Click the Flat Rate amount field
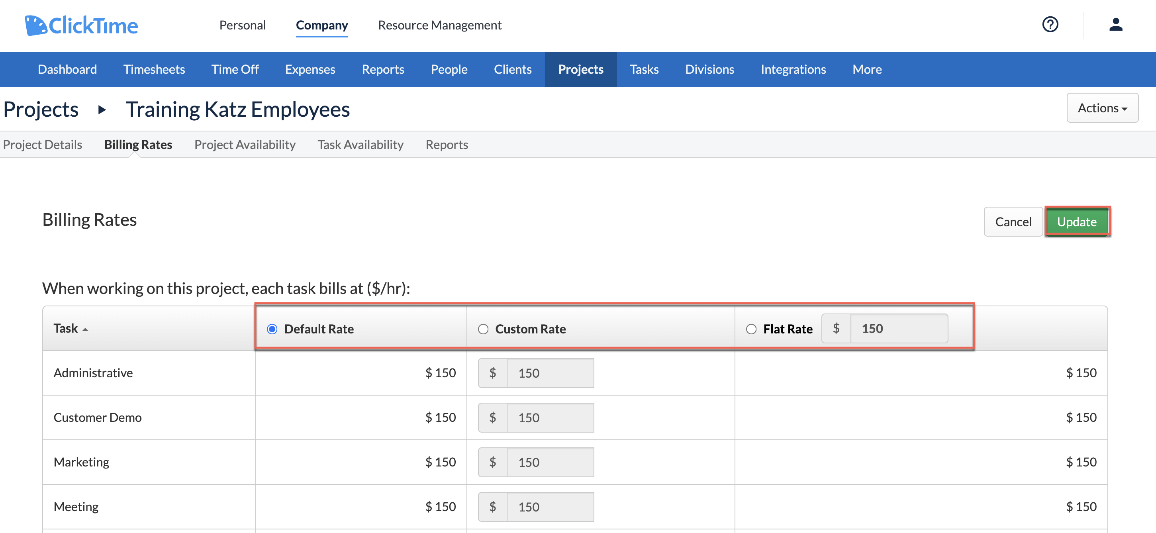 (x=899, y=328)
